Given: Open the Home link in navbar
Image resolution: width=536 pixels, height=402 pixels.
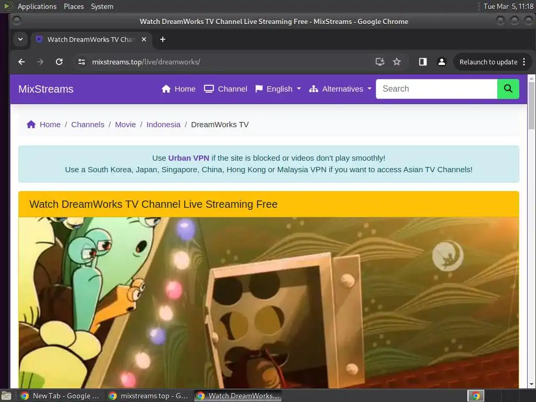Looking at the screenshot, I should click(178, 89).
